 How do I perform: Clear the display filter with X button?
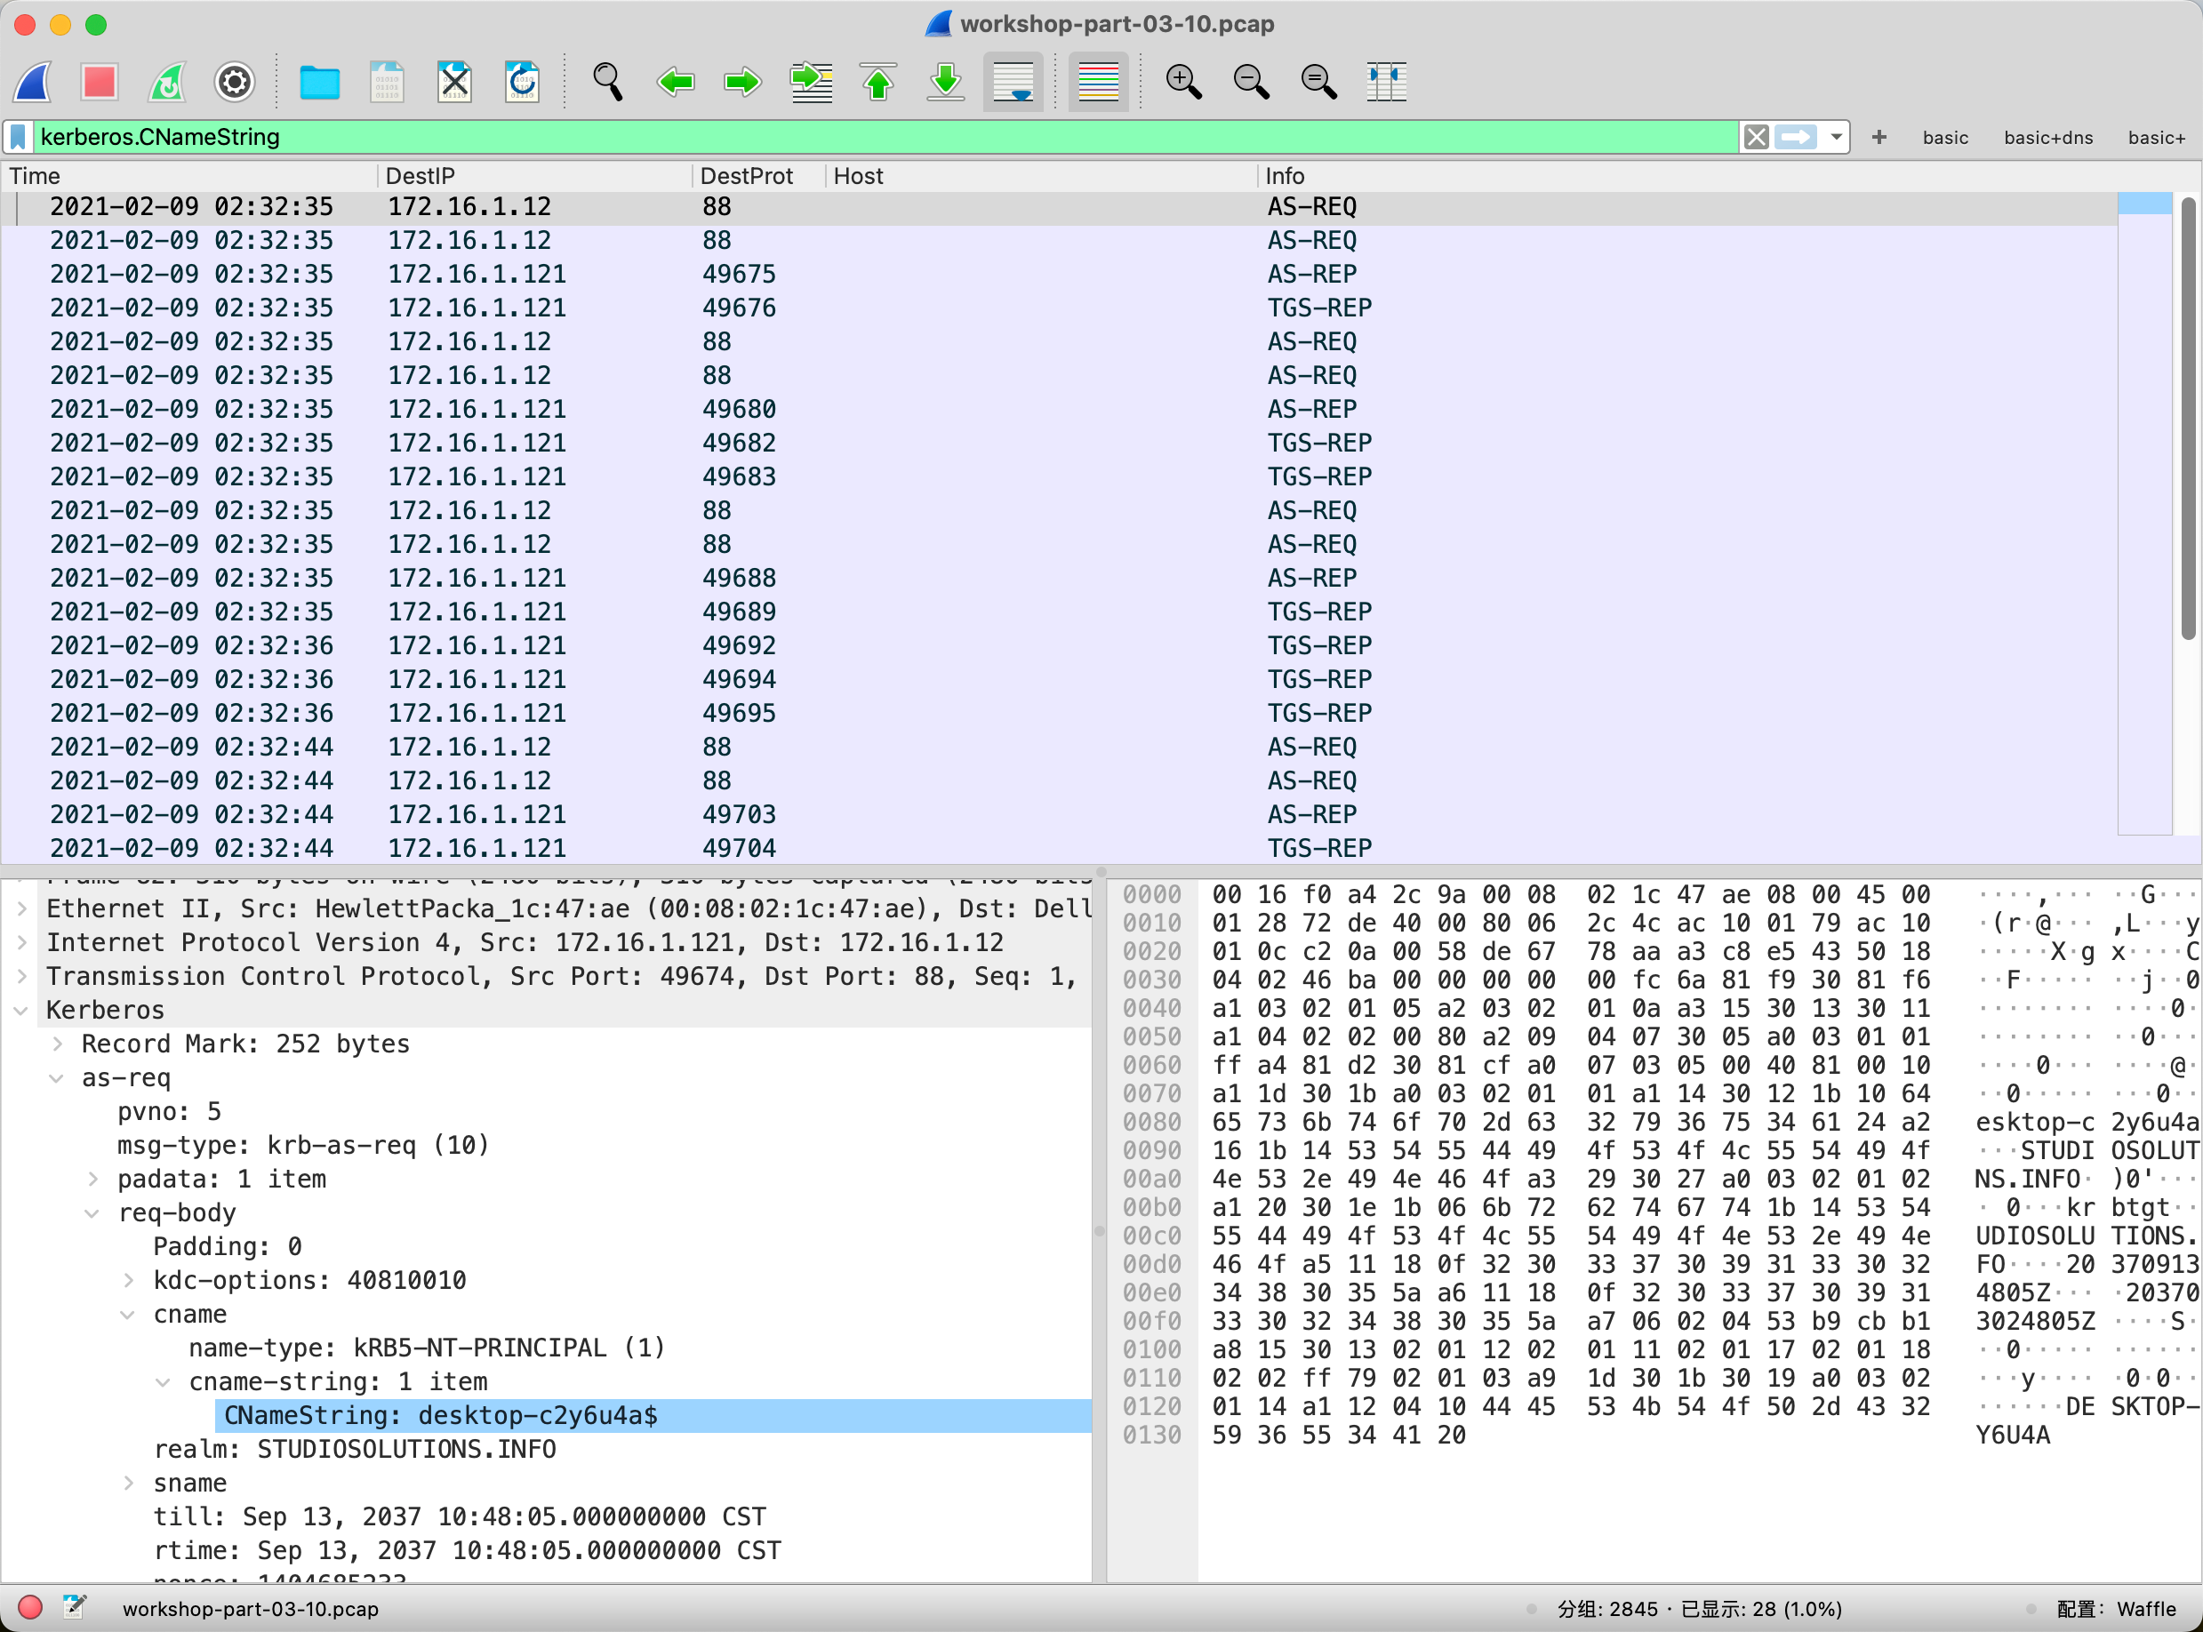pos(1757,137)
